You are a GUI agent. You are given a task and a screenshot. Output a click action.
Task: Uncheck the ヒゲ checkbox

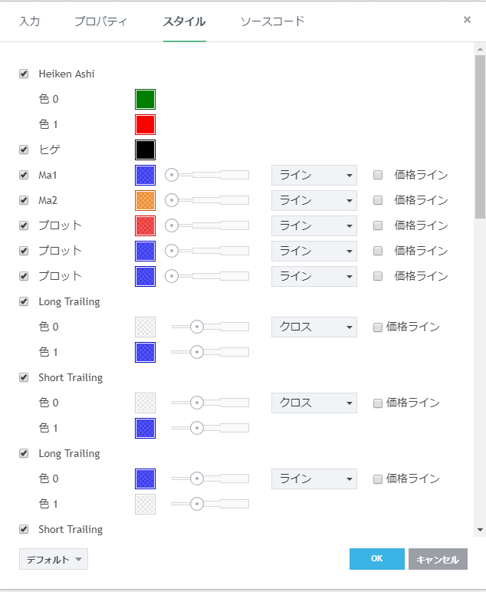(24, 150)
